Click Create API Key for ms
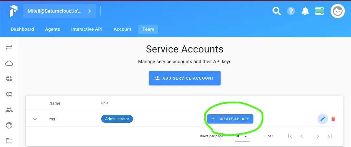The image size is (351, 147). [230, 119]
